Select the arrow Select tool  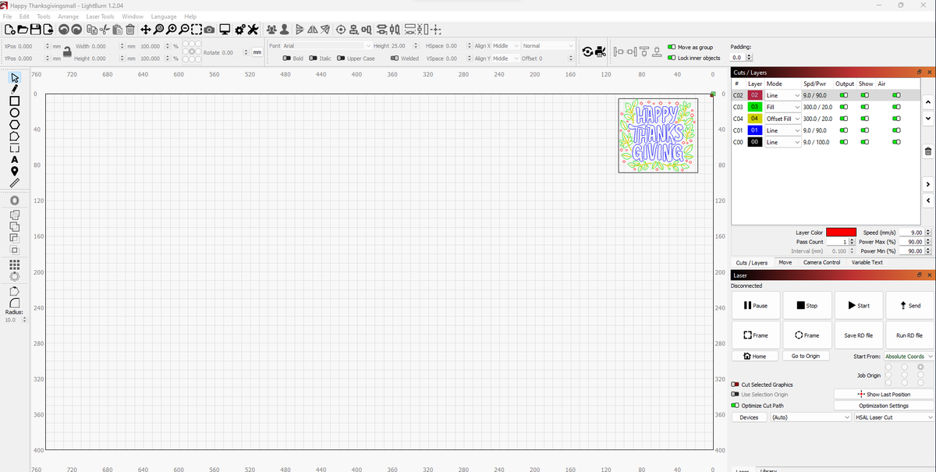tap(14, 78)
